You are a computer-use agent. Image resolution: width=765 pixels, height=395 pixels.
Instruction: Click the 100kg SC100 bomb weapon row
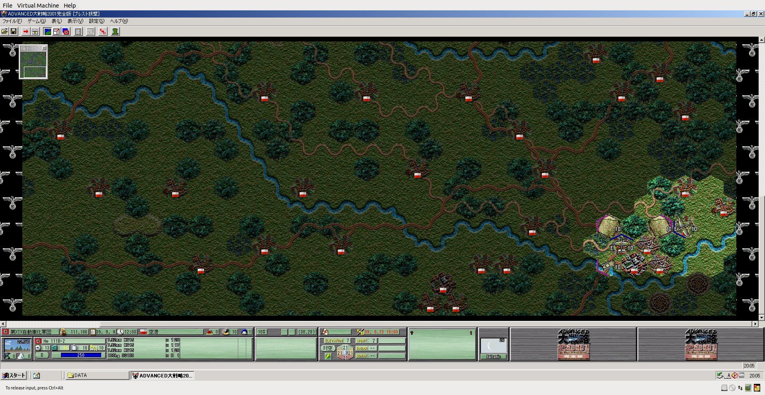pyautogui.click(x=144, y=356)
